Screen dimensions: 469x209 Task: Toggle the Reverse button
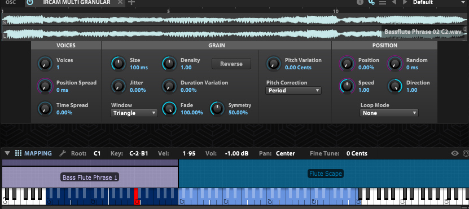click(231, 64)
